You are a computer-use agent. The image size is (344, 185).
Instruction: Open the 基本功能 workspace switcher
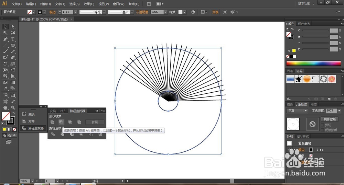pyautogui.click(x=306, y=4)
